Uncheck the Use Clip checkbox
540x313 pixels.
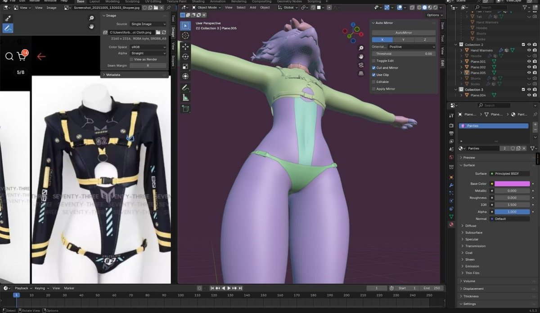coord(374,75)
